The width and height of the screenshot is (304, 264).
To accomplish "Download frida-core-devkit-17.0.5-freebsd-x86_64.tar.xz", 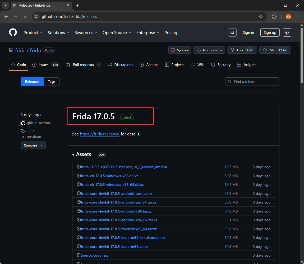I will [x=119, y=229].
